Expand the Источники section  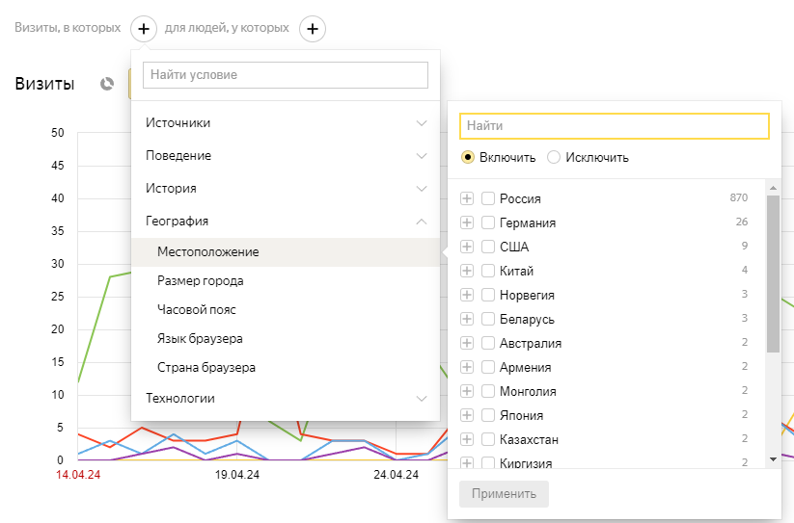[x=286, y=123]
